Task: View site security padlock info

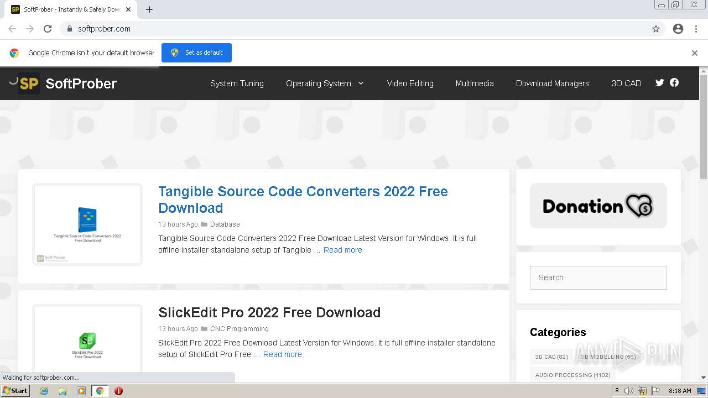Action: point(69,29)
